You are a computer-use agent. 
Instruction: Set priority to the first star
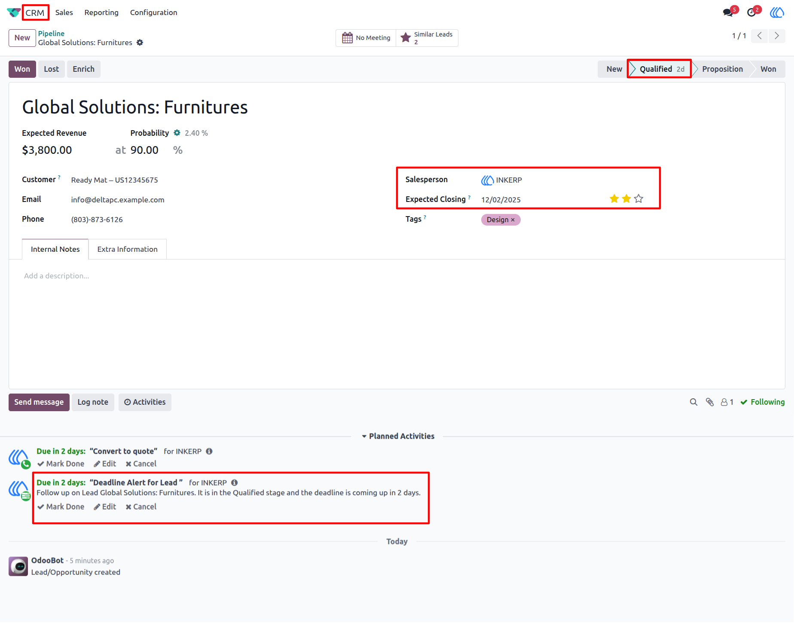tap(614, 199)
